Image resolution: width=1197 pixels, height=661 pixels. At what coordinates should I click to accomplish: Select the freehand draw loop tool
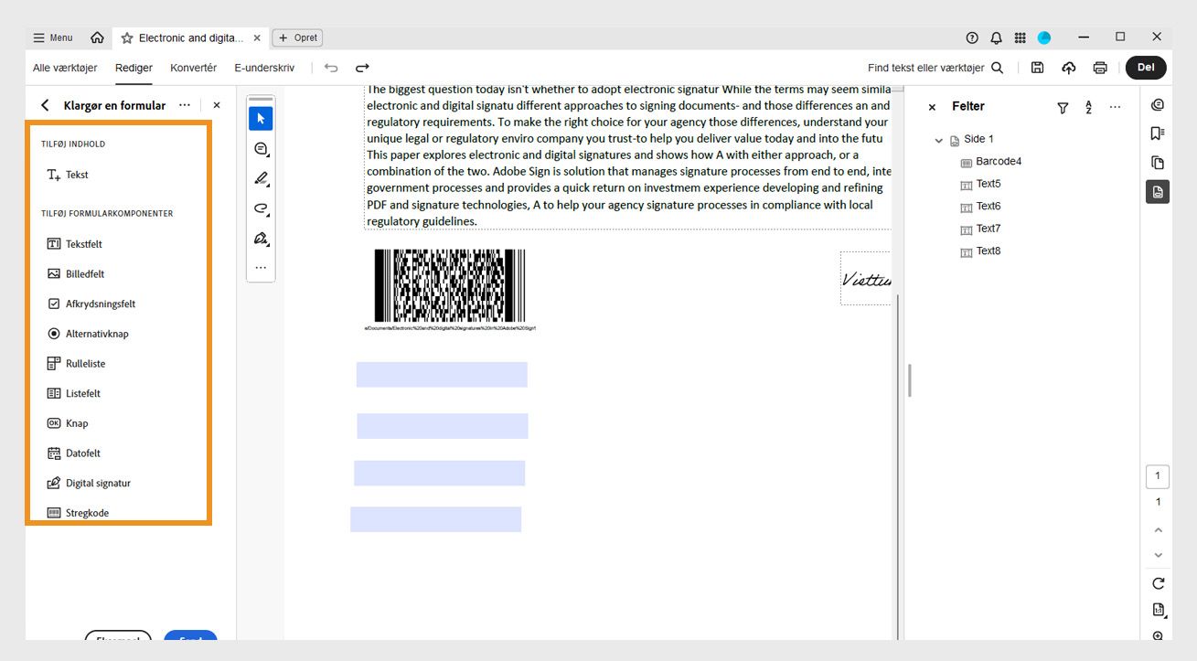pyautogui.click(x=261, y=209)
